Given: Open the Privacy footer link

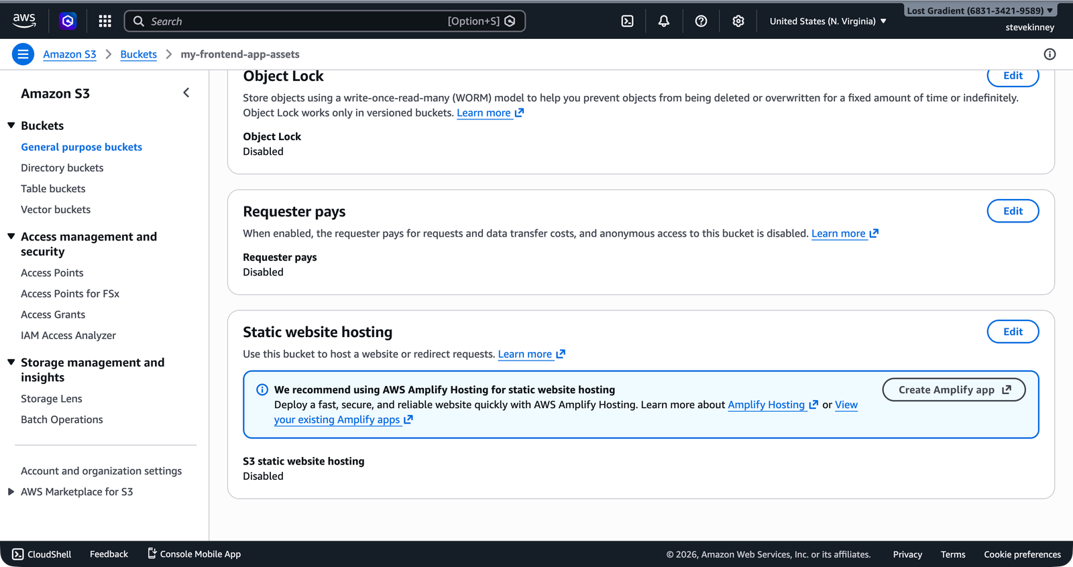Looking at the screenshot, I should (x=907, y=554).
